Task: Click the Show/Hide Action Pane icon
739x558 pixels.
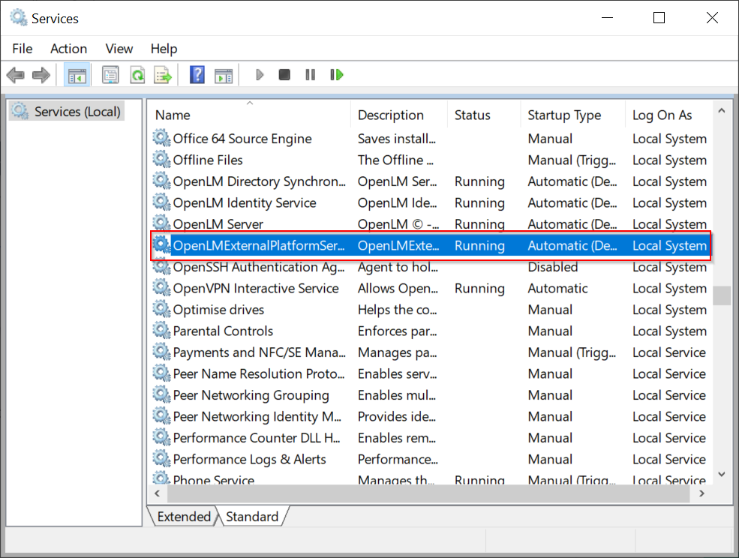Action: pos(224,75)
